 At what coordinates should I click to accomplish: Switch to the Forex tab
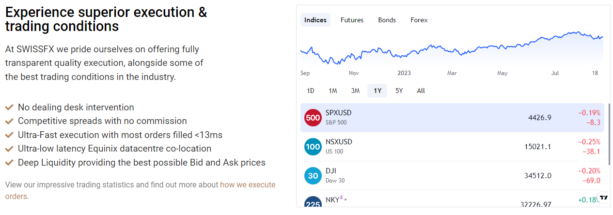tap(419, 20)
